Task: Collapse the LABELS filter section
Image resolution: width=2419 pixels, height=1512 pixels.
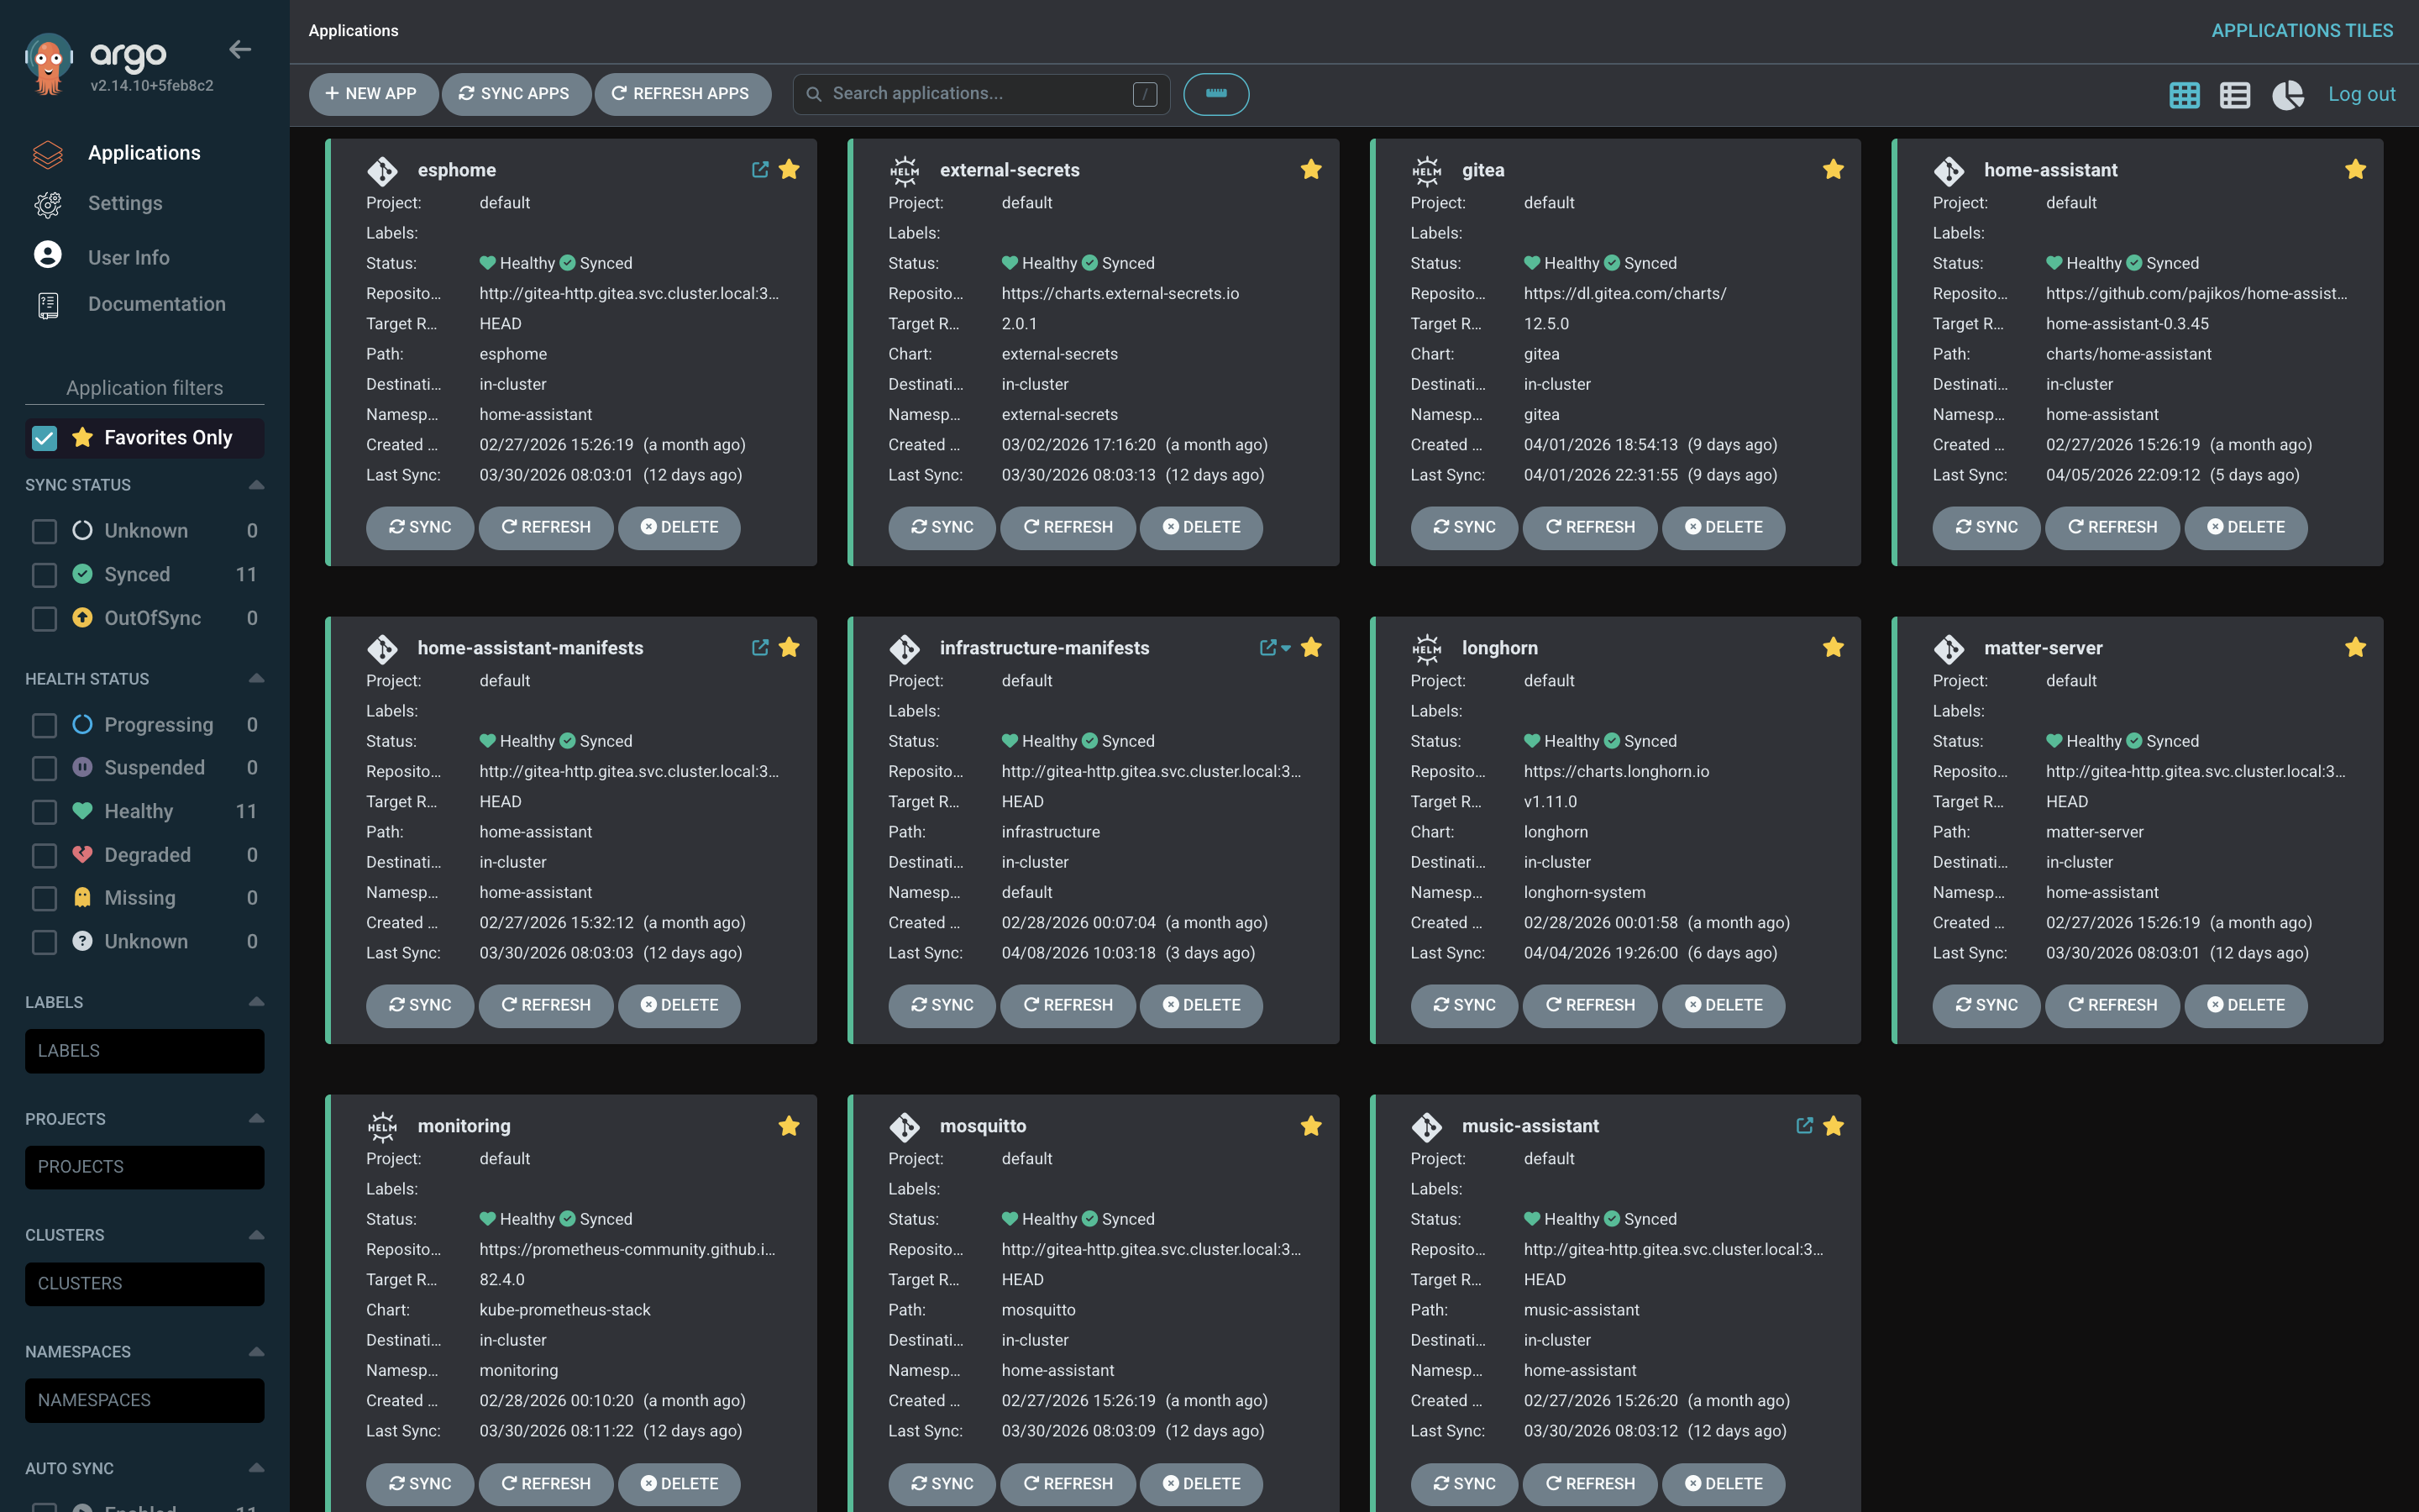Action: coord(256,1002)
